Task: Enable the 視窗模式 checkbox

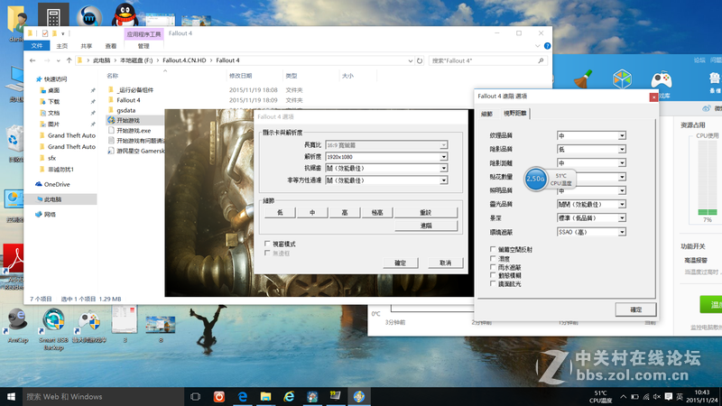Action: click(267, 244)
